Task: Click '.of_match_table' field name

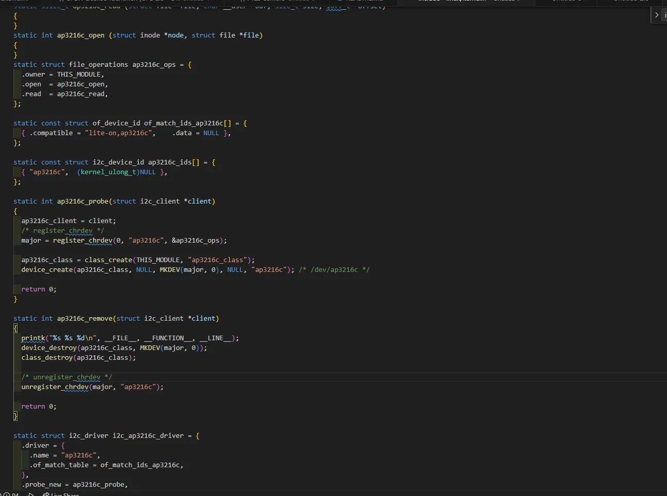Action: point(59,465)
